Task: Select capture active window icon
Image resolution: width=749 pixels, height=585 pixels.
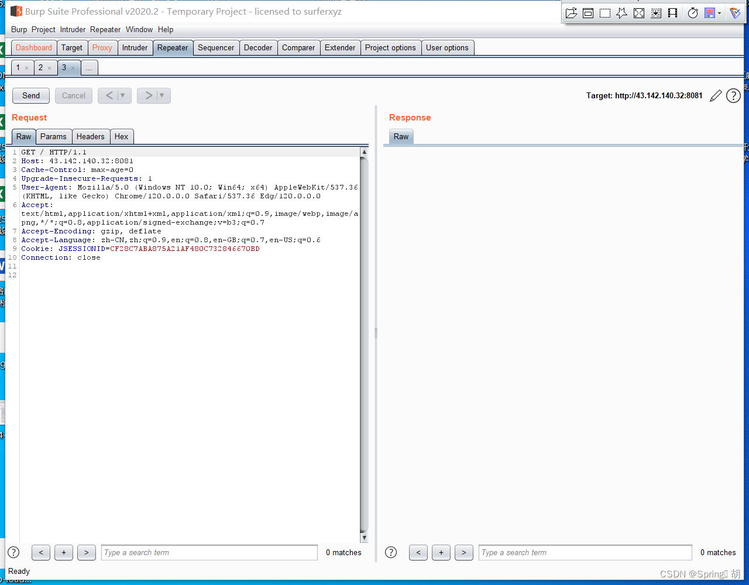Action: point(588,13)
